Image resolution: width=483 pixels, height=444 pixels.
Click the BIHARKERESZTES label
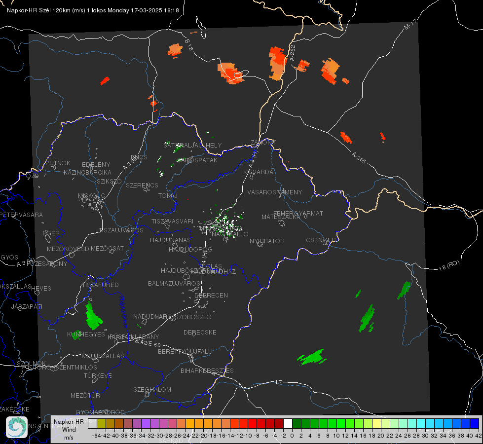(x=207, y=371)
